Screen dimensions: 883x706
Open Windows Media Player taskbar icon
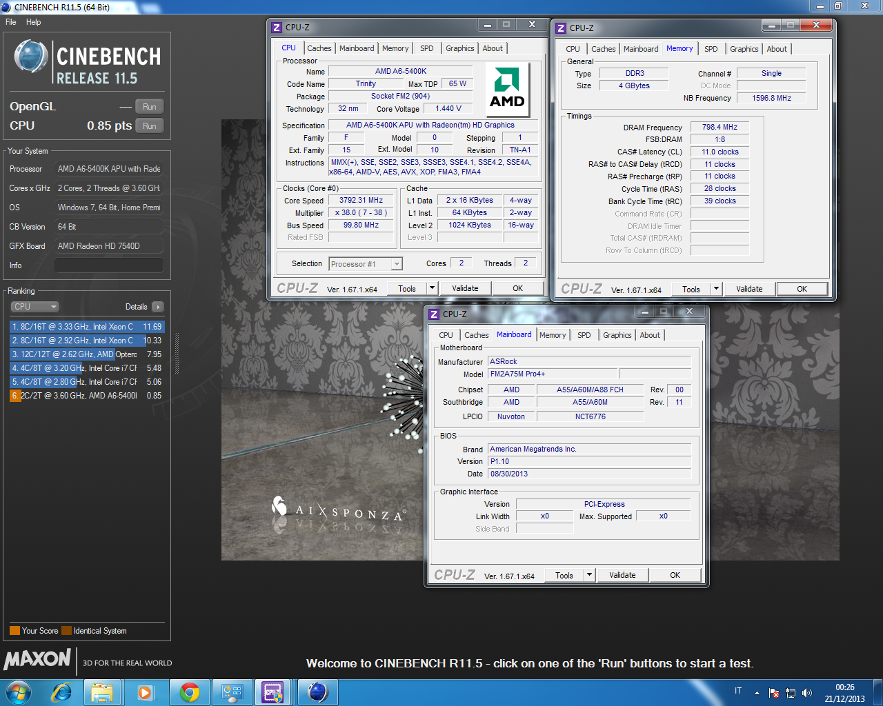tap(146, 692)
